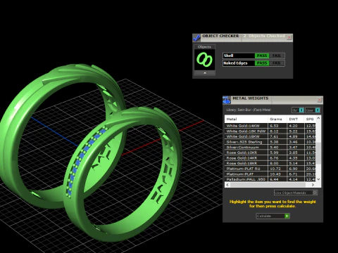Click the 6.53 grams cell
The height and width of the screenshot is (253, 338).
277,126
